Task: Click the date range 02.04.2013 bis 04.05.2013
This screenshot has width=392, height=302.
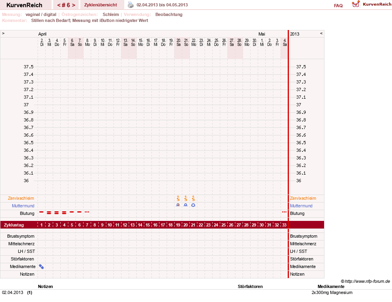Action: (162, 5)
